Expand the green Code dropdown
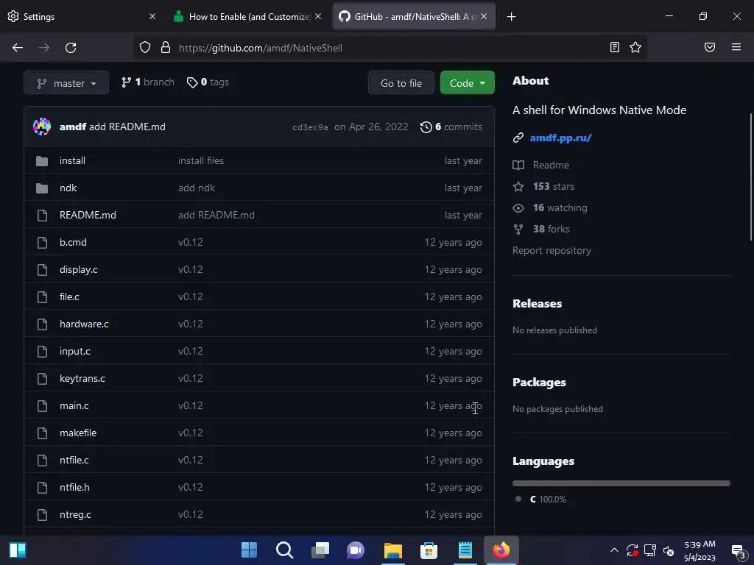The height and width of the screenshot is (565, 754). (467, 83)
